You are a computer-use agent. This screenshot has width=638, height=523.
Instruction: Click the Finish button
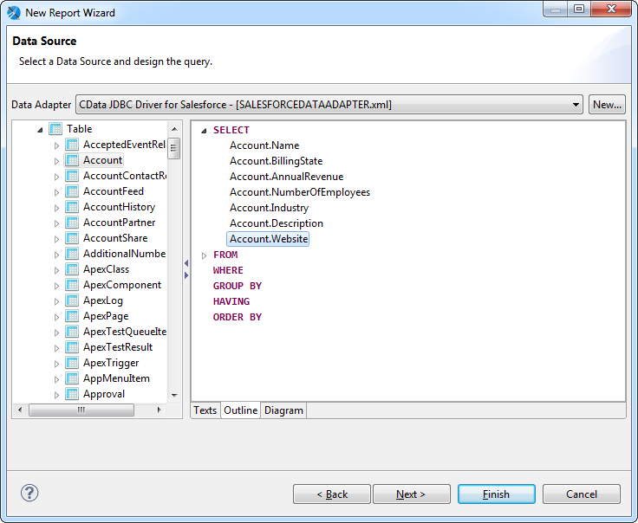496,494
